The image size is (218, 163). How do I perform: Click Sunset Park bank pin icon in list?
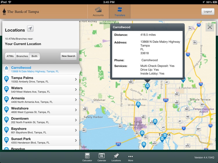6,140
